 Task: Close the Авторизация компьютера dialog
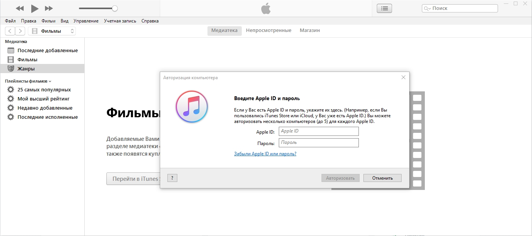tap(403, 77)
